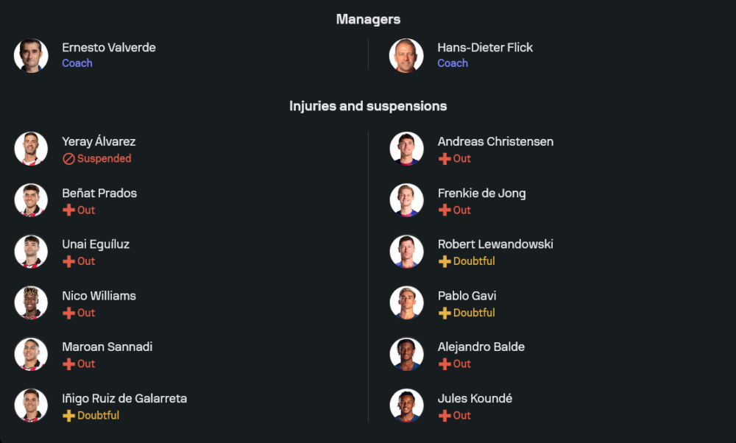Click the red out icon for Jules Koundé

(444, 416)
